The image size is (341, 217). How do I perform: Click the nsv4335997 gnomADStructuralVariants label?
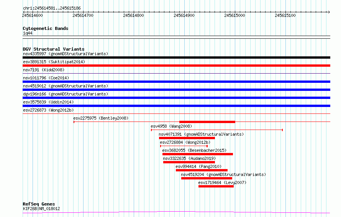(66, 54)
